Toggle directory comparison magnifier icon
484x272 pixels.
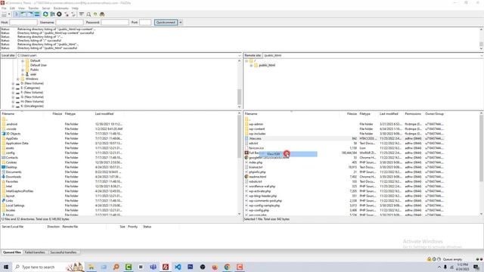coord(88,14)
